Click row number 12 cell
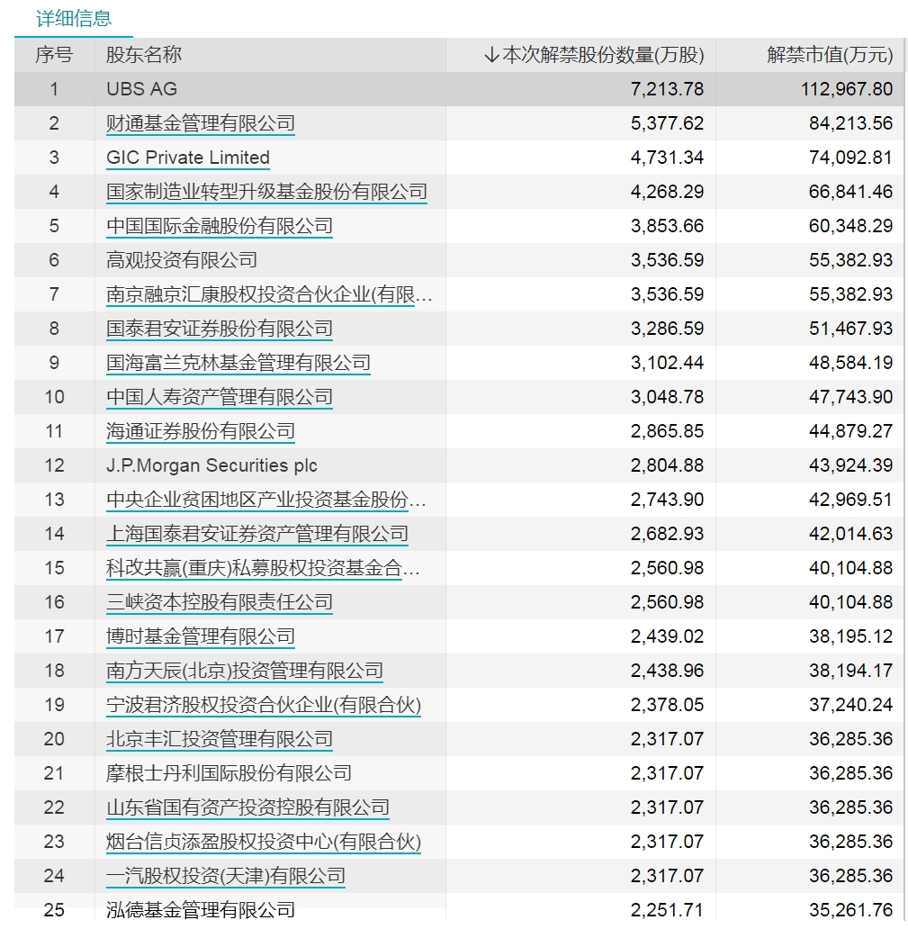The width and height of the screenshot is (908, 929). (54, 465)
